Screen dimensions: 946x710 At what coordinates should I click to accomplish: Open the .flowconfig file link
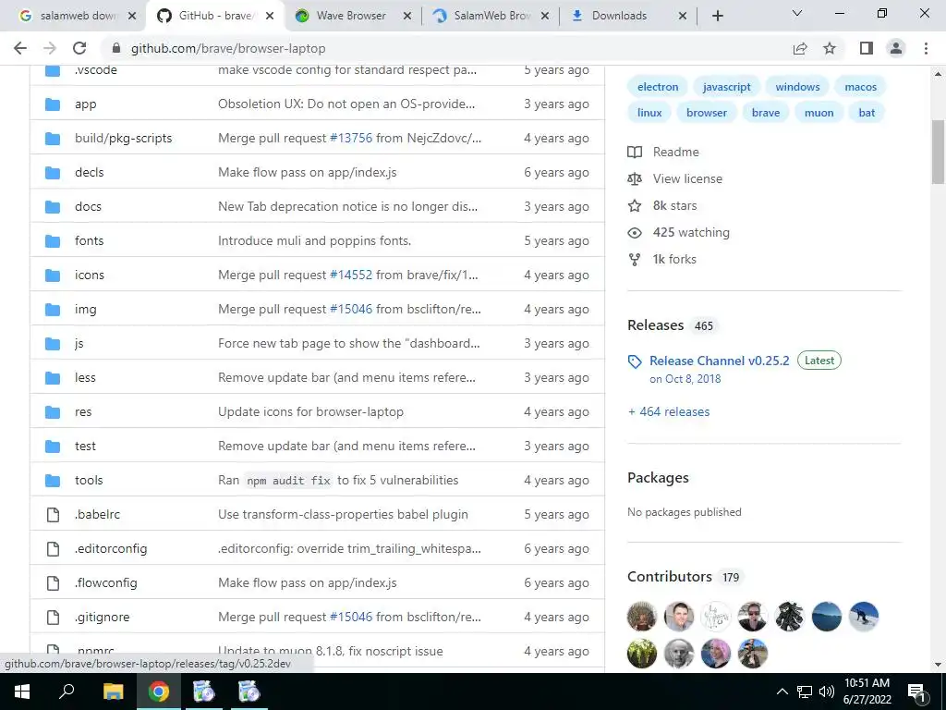(106, 583)
